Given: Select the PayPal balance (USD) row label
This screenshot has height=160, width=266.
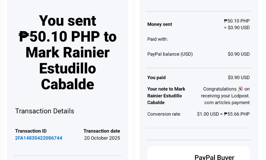Looking at the screenshot, I should coord(170,54).
